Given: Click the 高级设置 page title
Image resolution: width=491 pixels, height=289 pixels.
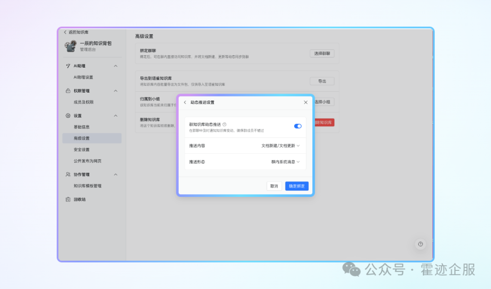Looking at the screenshot, I should 144,36.
